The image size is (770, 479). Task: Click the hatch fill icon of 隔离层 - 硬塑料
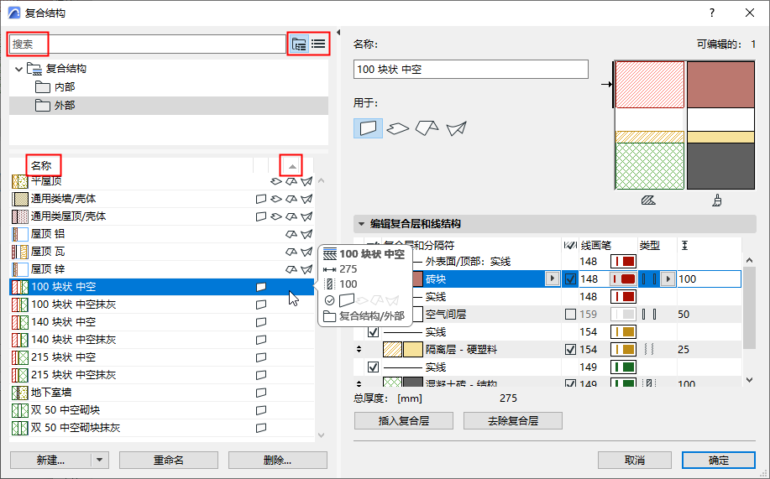coord(392,350)
